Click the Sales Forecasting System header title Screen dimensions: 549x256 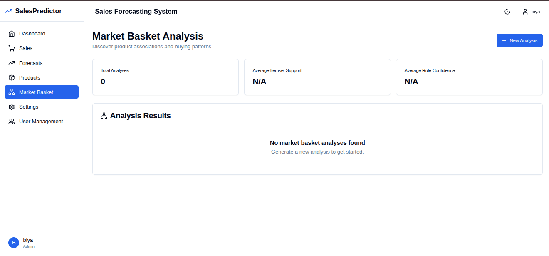pos(136,12)
